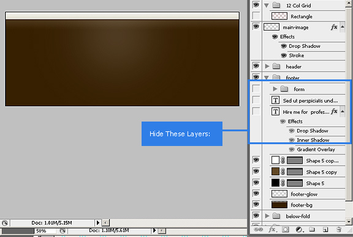Click text layer icon of Hire me for
353x237 pixels.
pyautogui.click(x=275, y=111)
